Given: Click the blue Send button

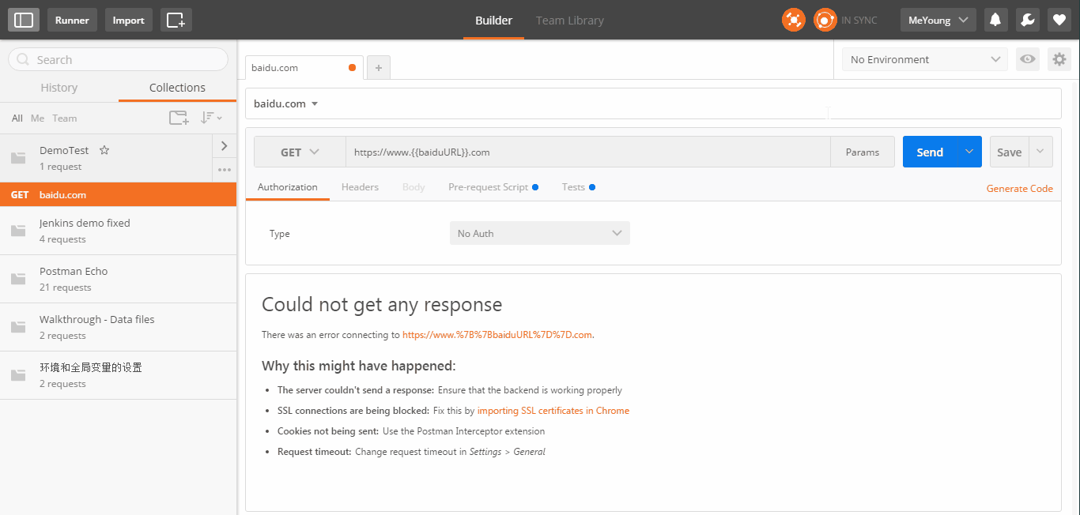Looking at the screenshot, I should click(x=929, y=152).
